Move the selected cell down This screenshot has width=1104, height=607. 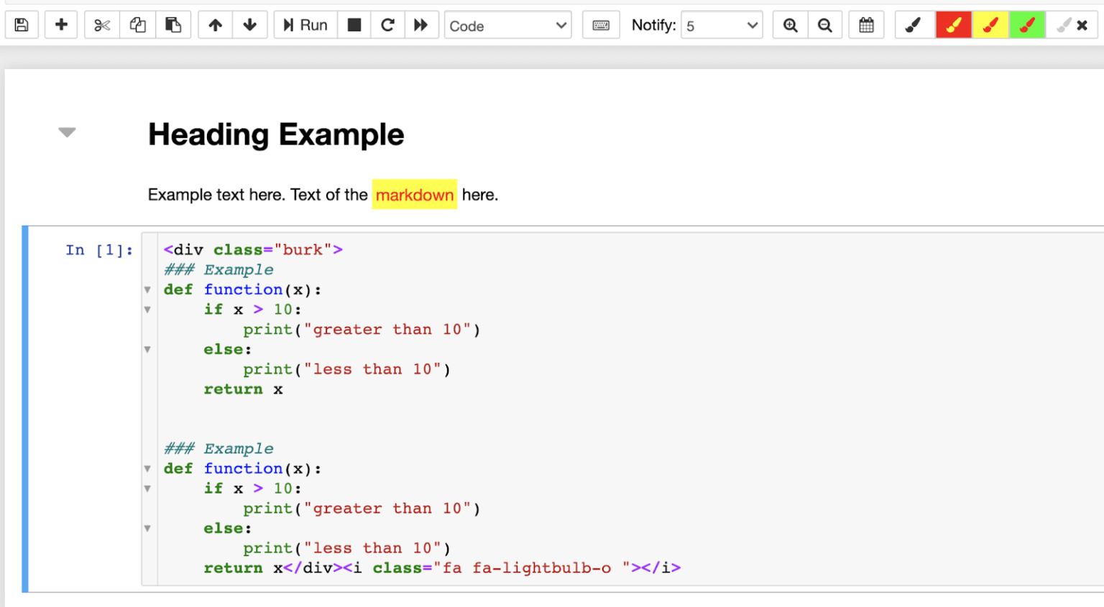pyautogui.click(x=249, y=24)
